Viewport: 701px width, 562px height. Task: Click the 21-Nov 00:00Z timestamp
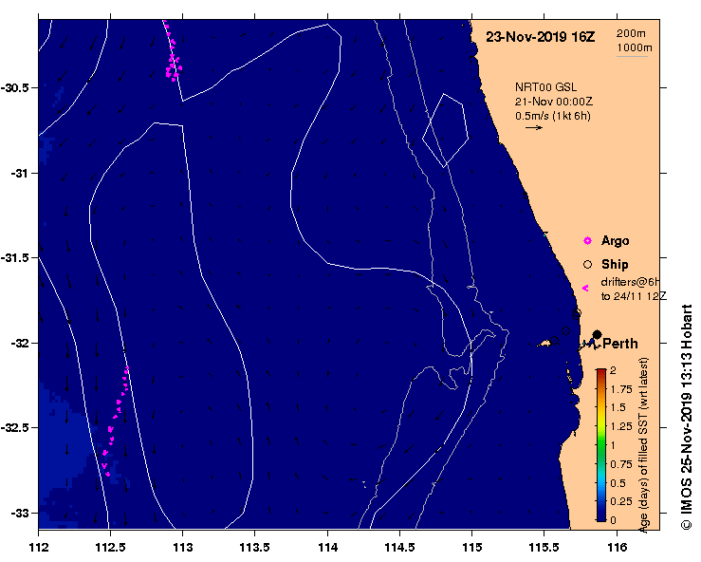pyautogui.click(x=553, y=102)
